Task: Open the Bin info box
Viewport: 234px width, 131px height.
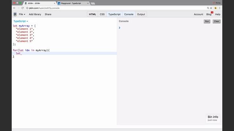Action: pyautogui.click(x=213, y=118)
